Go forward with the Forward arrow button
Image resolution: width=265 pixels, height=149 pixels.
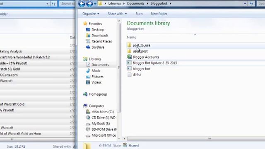89,3
